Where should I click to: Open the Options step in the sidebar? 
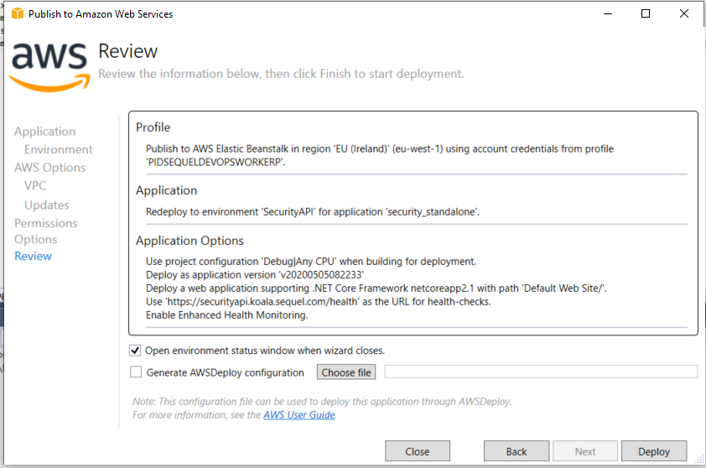[x=35, y=239]
